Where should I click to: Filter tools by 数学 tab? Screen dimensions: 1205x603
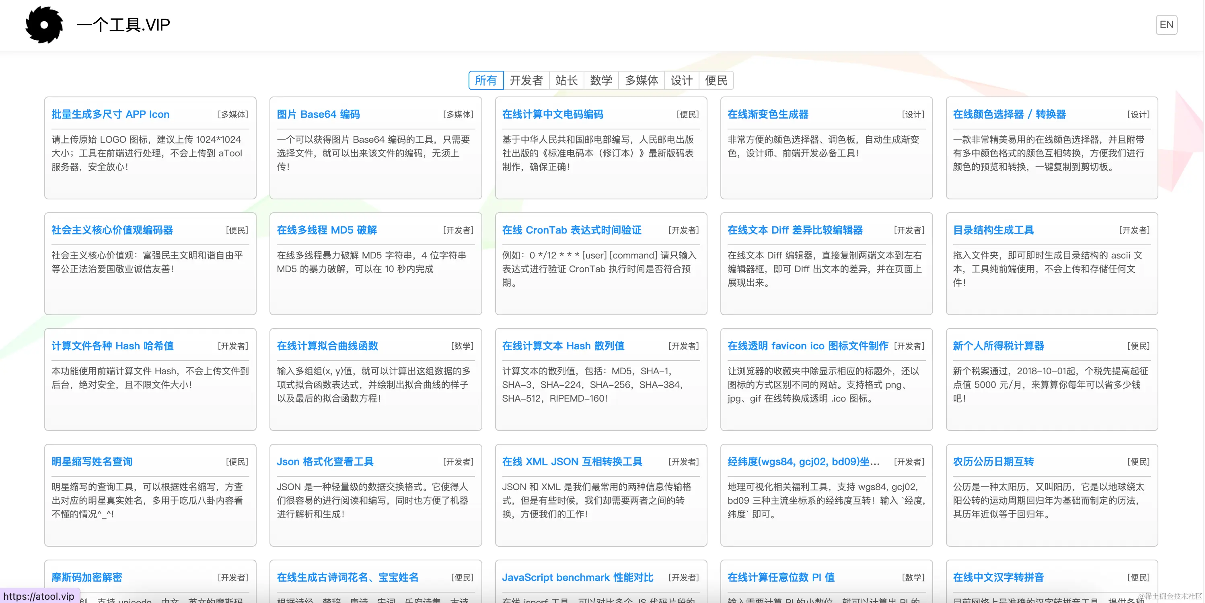[x=600, y=80]
